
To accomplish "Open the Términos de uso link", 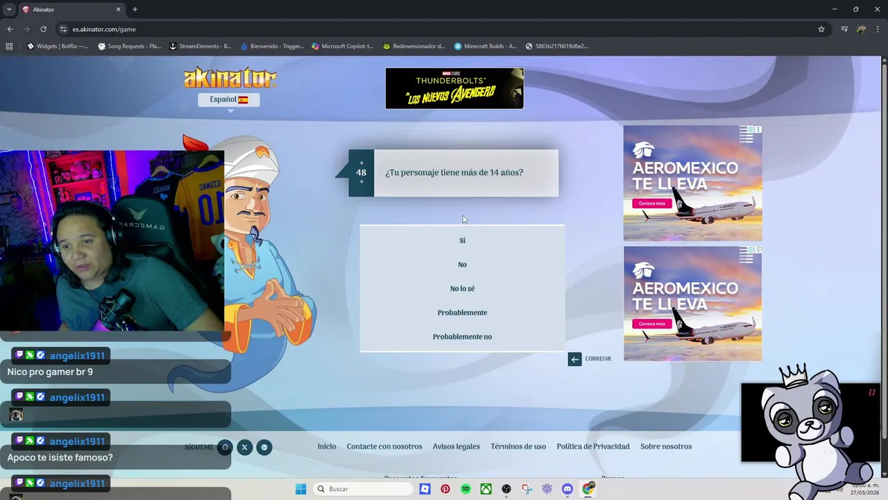I will click(x=518, y=447).
